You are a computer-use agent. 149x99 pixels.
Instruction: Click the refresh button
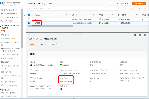[110, 4]
